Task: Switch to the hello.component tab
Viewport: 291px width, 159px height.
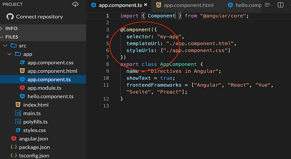Action: coord(244,5)
